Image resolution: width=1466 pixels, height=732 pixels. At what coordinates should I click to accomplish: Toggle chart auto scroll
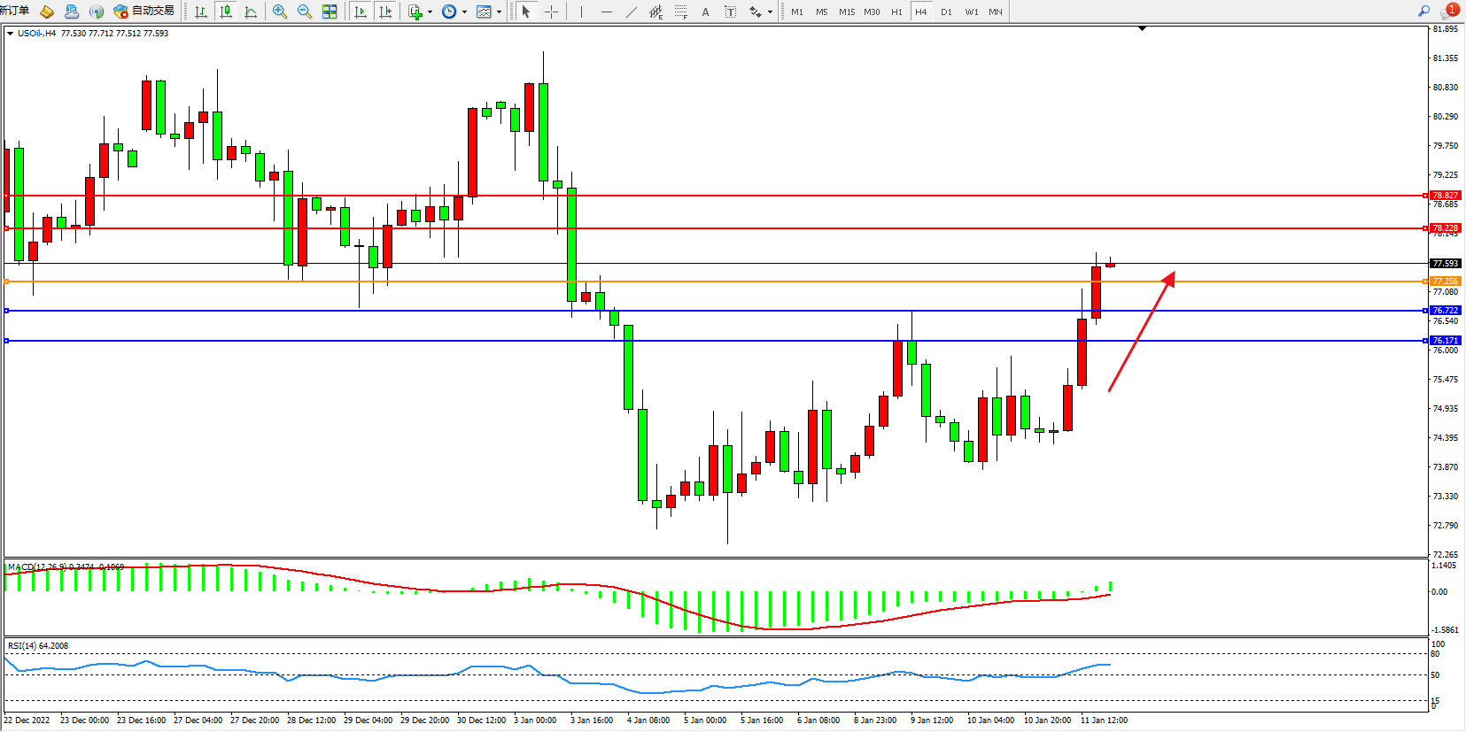click(x=361, y=12)
